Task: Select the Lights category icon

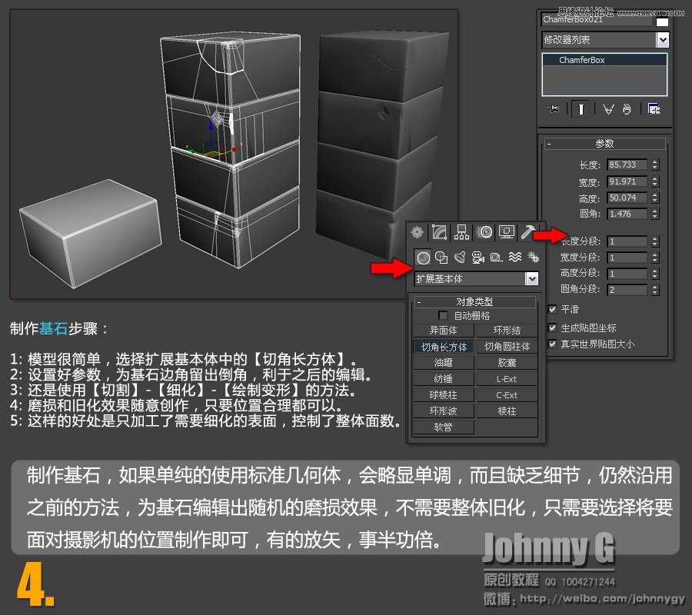Action: [x=460, y=258]
